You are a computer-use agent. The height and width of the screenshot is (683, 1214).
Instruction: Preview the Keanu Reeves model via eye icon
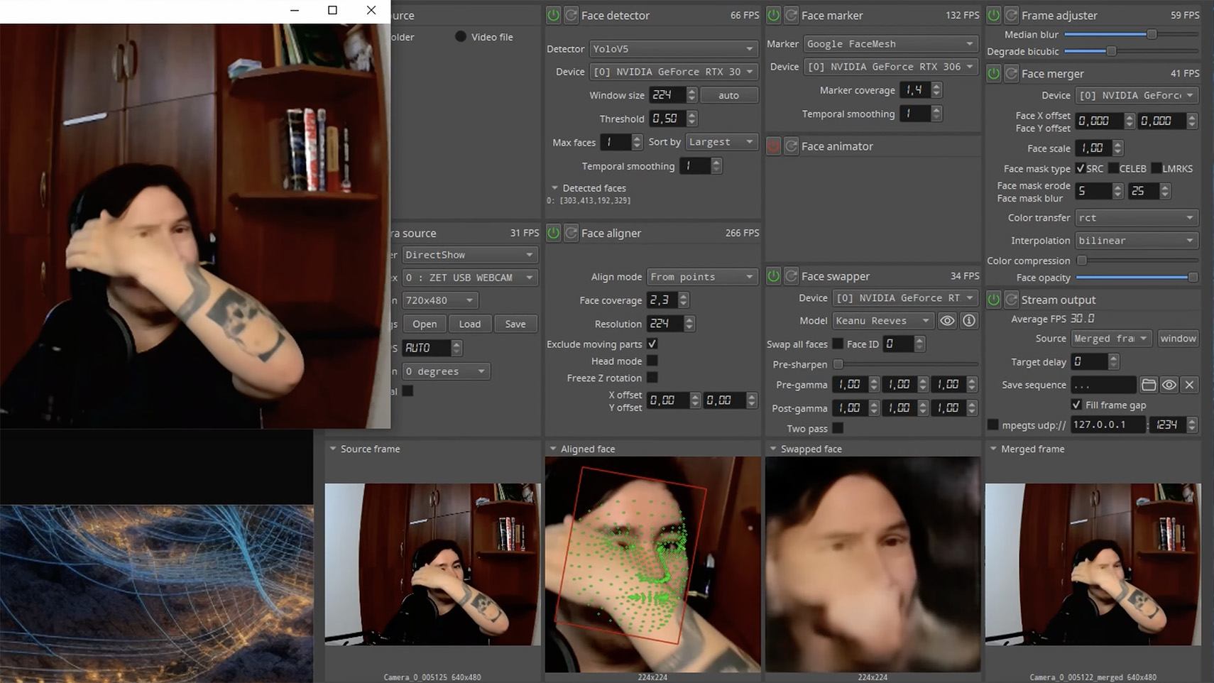point(947,320)
